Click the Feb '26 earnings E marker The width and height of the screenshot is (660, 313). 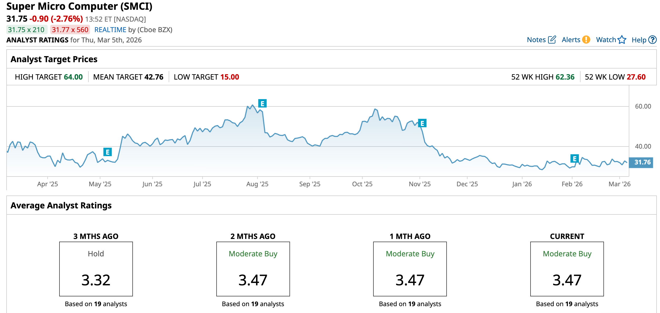coord(574,159)
